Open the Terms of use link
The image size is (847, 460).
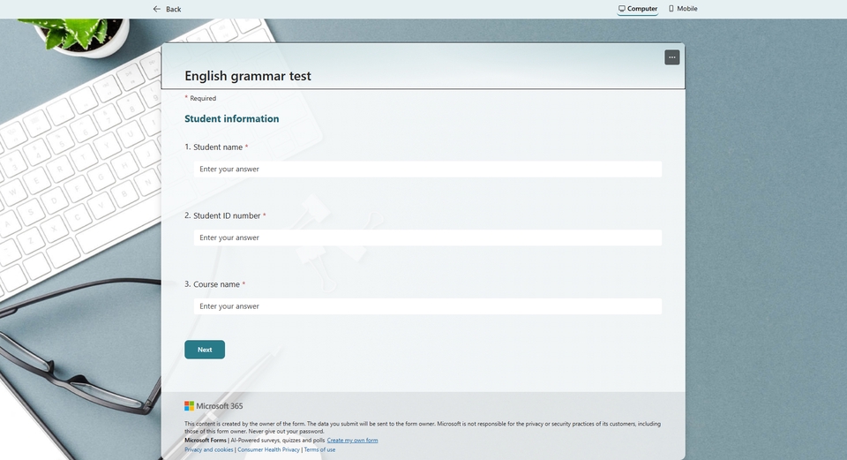[x=319, y=449]
